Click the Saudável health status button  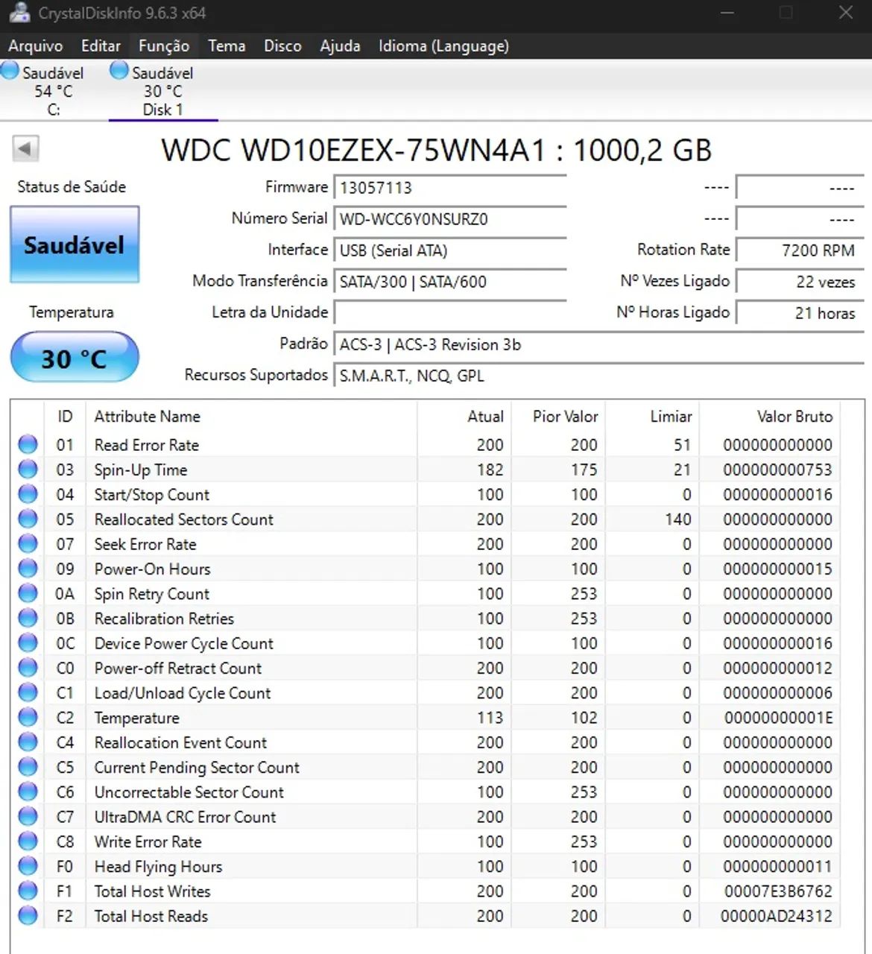[x=75, y=244]
